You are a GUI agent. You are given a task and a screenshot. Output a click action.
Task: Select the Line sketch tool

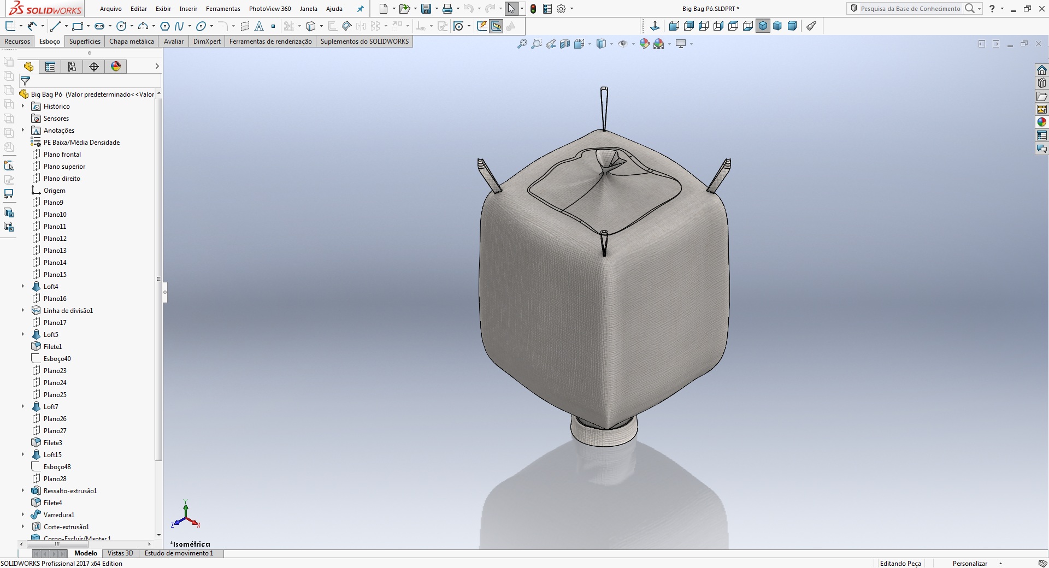55,26
